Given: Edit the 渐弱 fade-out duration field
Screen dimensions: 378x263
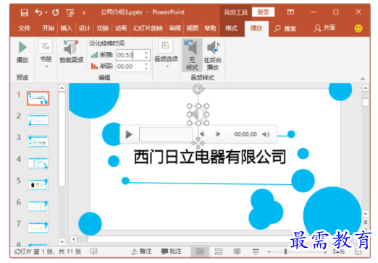Looking at the screenshot, I should (130, 66).
